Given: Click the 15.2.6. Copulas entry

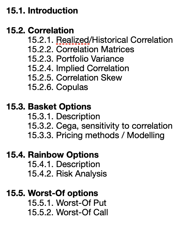Looking at the screenshot, I should click(58, 87).
